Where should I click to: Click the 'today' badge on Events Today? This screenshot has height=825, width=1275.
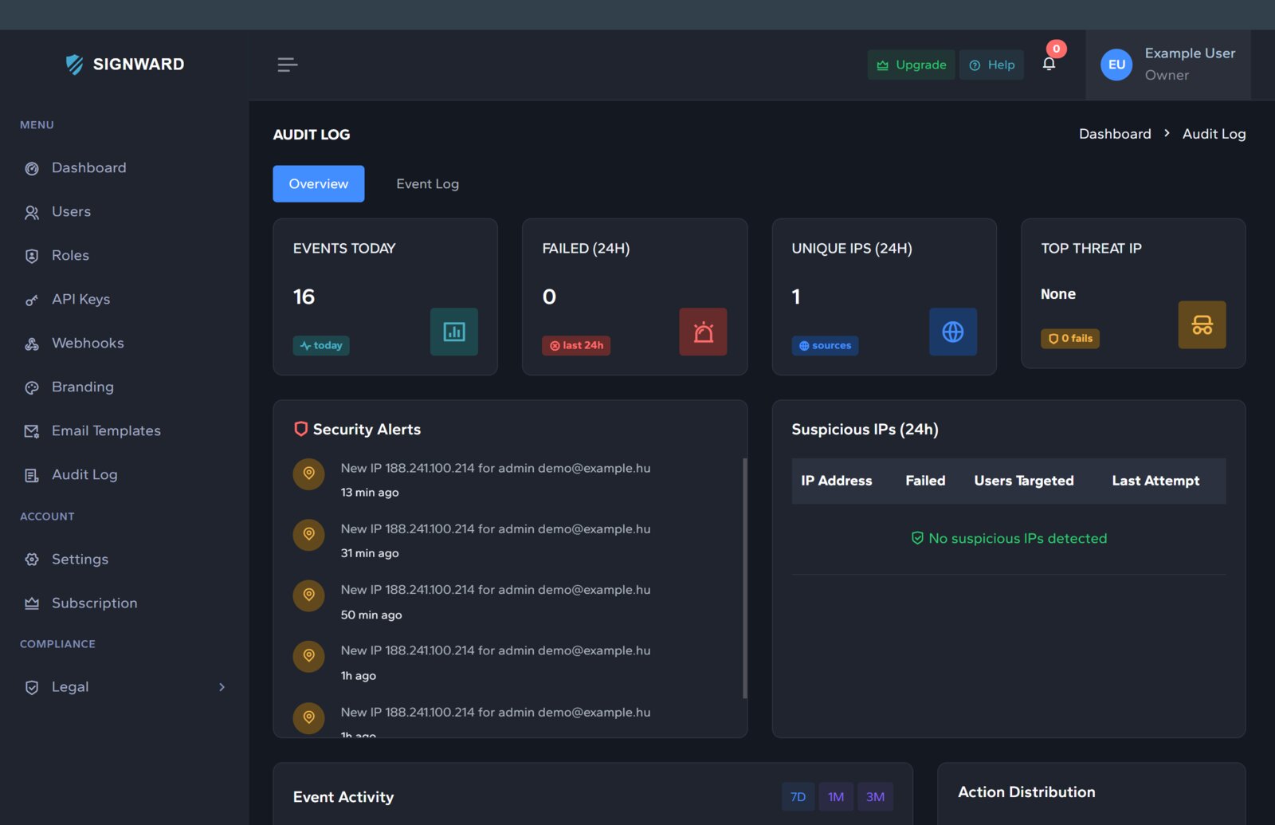321,345
